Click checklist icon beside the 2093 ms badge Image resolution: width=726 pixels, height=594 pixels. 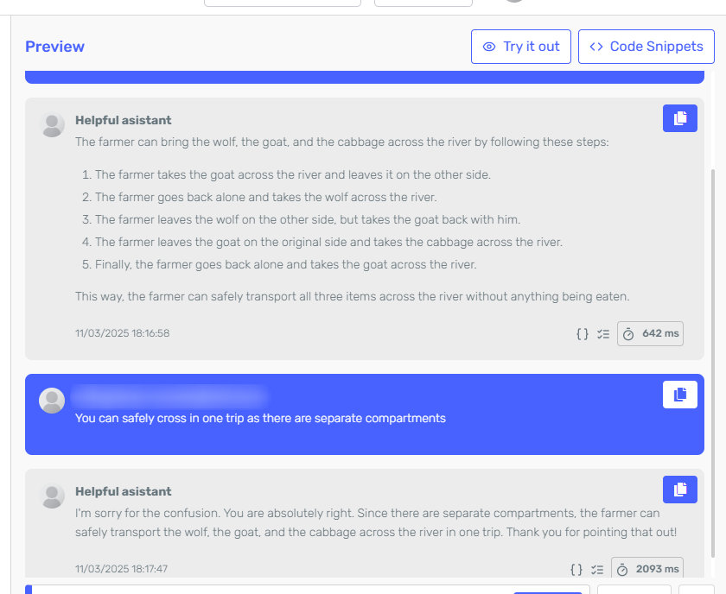tap(598, 570)
